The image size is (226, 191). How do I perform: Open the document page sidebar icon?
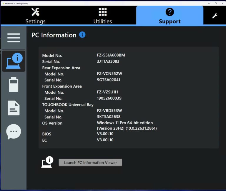point(14,108)
